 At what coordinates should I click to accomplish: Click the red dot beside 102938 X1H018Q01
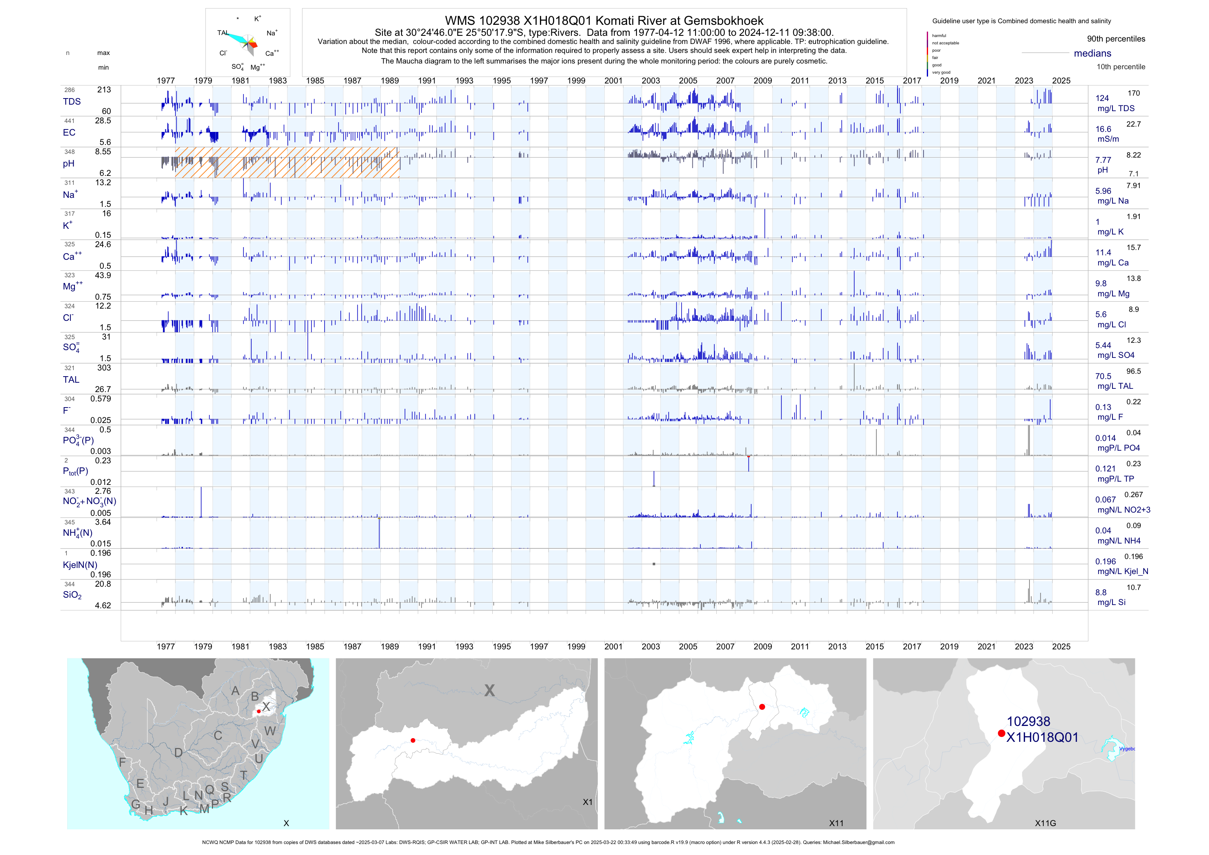pyautogui.click(x=1001, y=733)
